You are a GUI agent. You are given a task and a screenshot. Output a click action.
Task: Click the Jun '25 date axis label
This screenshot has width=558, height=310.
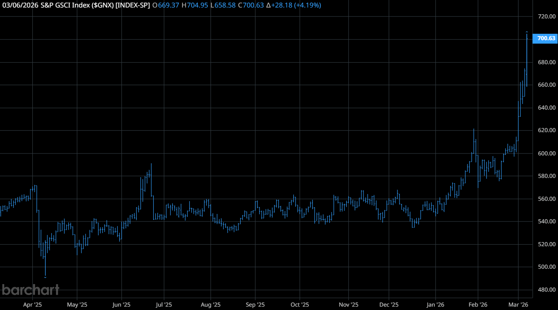pyautogui.click(x=122, y=305)
